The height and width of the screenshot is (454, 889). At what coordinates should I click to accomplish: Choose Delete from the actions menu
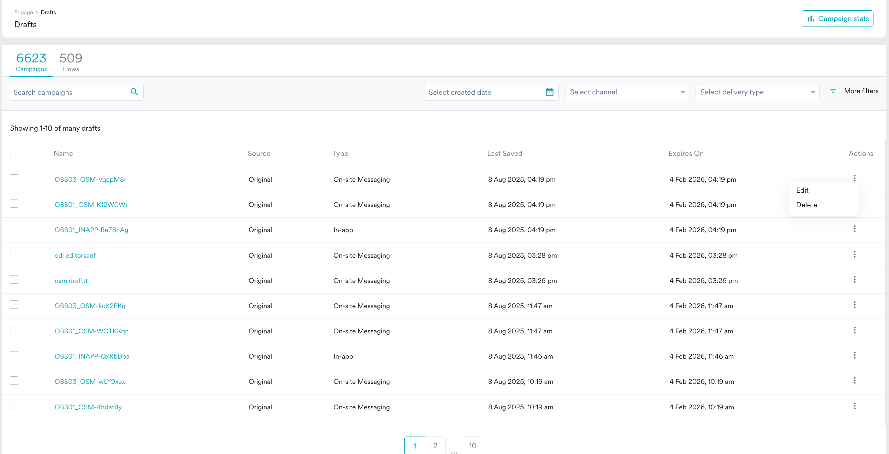click(807, 205)
